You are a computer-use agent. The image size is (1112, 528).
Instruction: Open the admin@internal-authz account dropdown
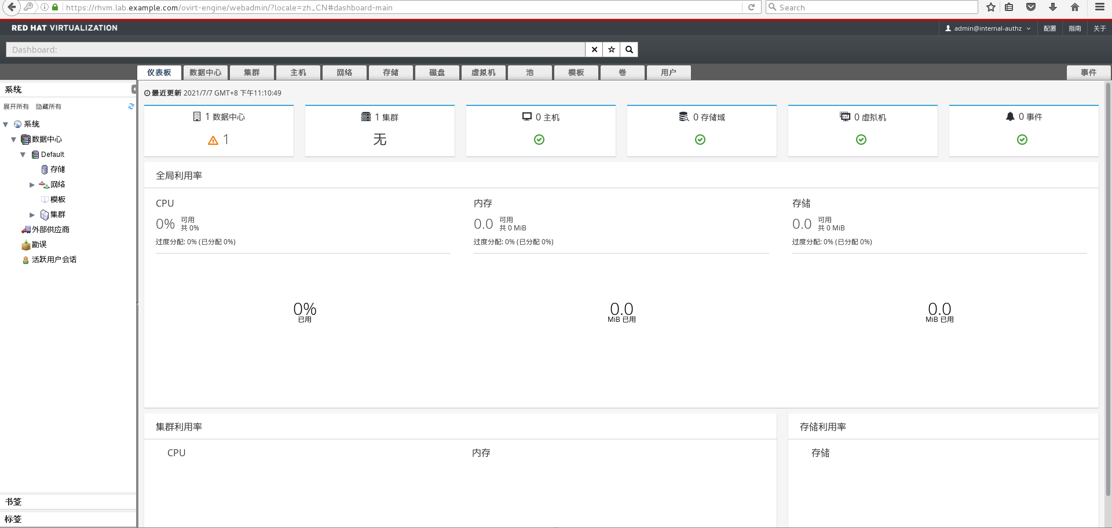[987, 28]
